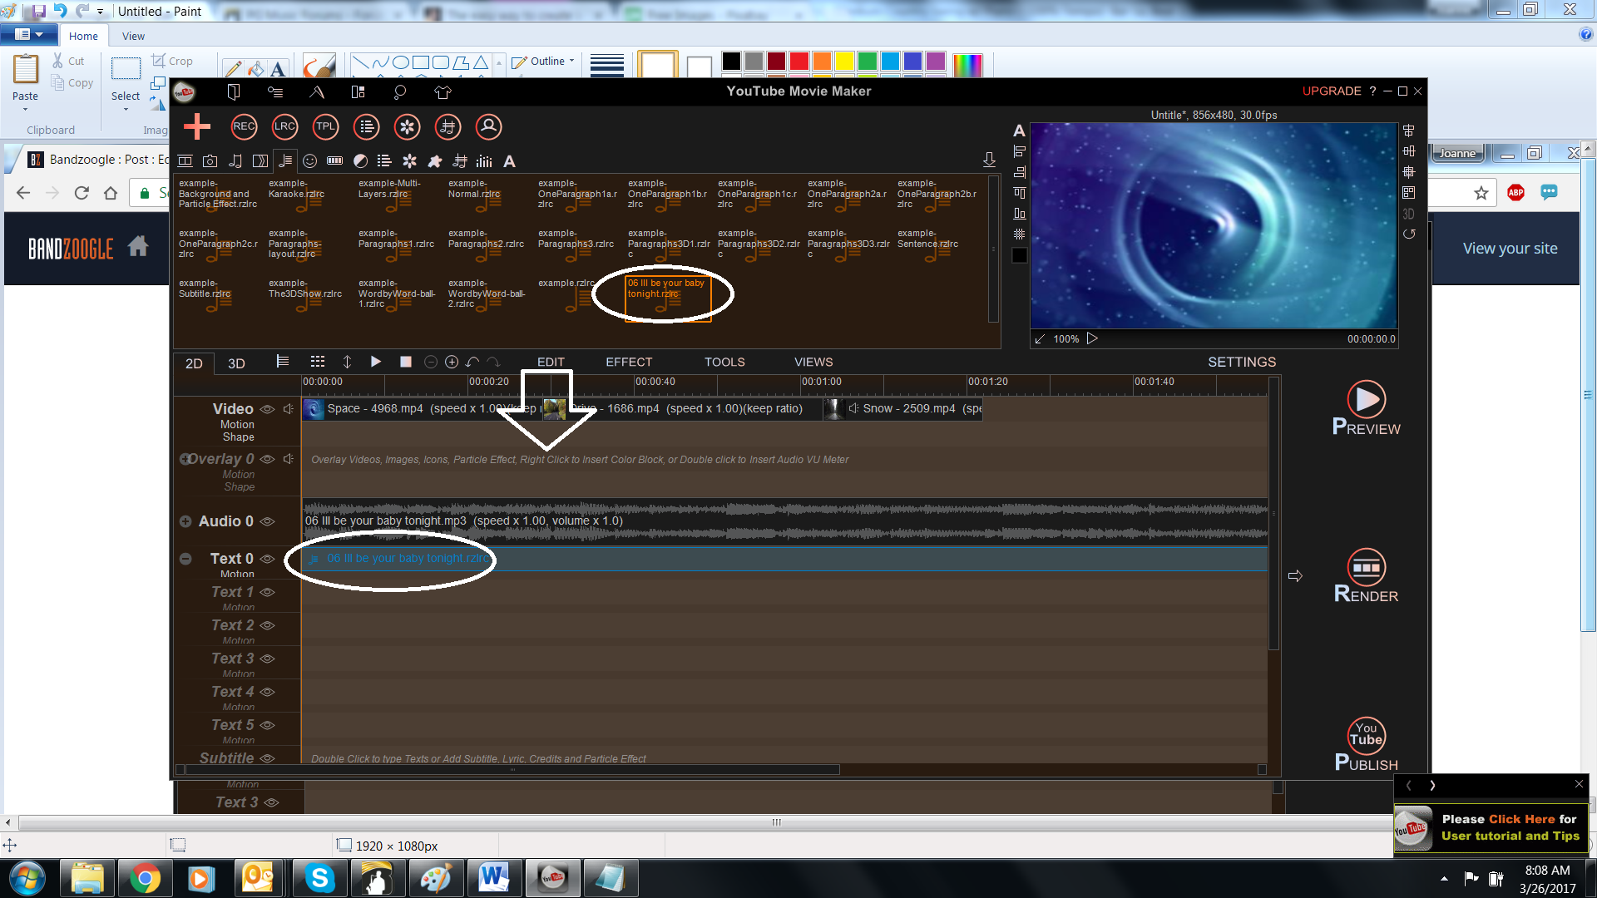Show hidden system tray icons arrow
The width and height of the screenshot is (1597, 898).
[1444, 879]
